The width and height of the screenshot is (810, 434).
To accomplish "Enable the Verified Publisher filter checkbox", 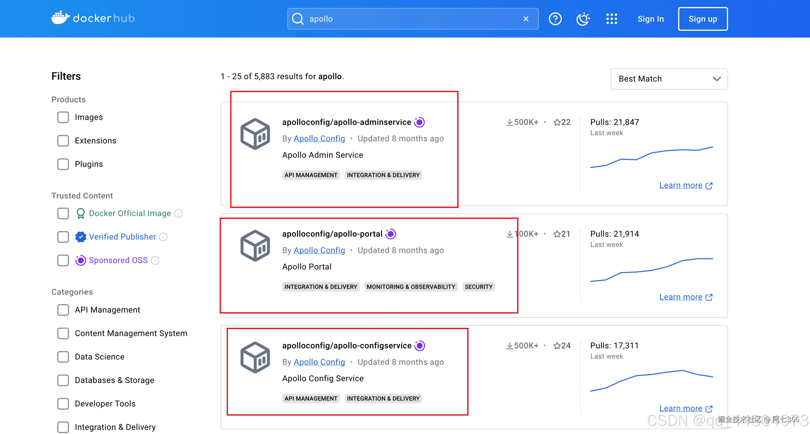I will (x=63, y=237).
